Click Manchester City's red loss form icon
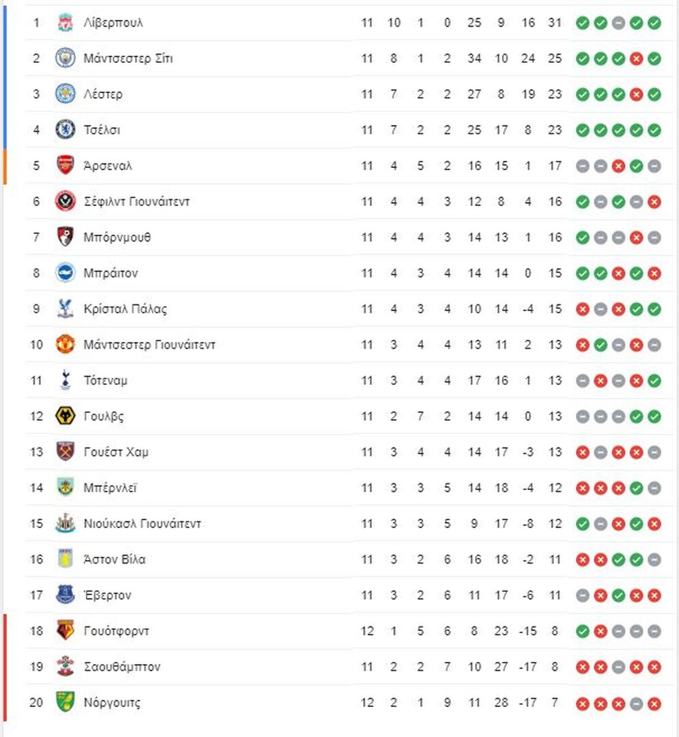This screenshot has height=737, width=679. (x=636, y=58)
